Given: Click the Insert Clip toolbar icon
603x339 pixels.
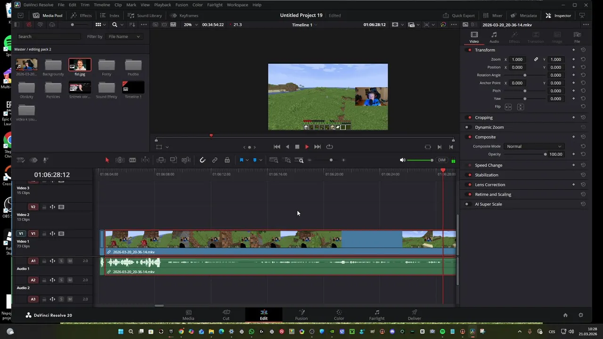Looking at the screenshot, I should tap(161, 160).
